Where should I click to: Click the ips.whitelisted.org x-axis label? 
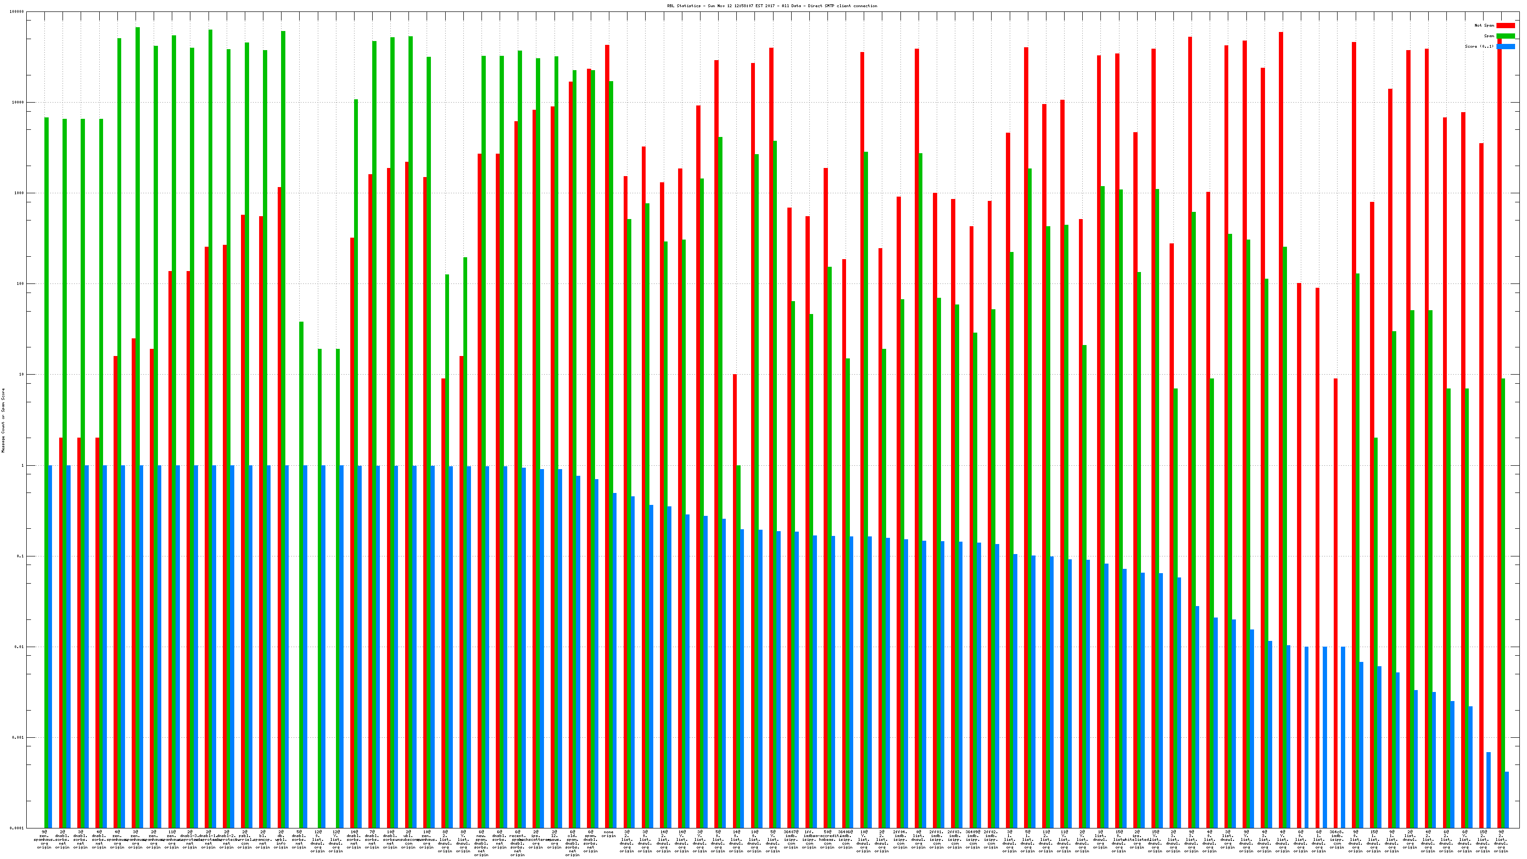point(1137,839)
